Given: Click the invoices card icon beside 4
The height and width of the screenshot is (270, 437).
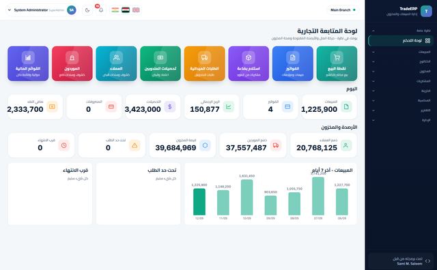Looking at the screenshot, I should click(287, 106).
